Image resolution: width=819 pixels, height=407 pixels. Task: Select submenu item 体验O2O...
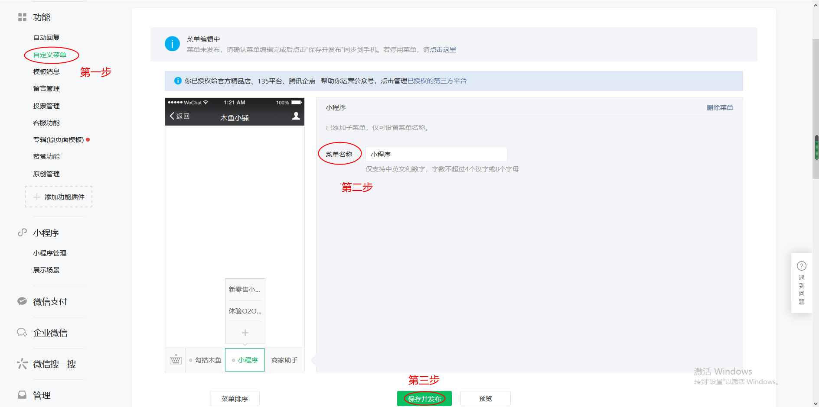click(x=245, y=311)
